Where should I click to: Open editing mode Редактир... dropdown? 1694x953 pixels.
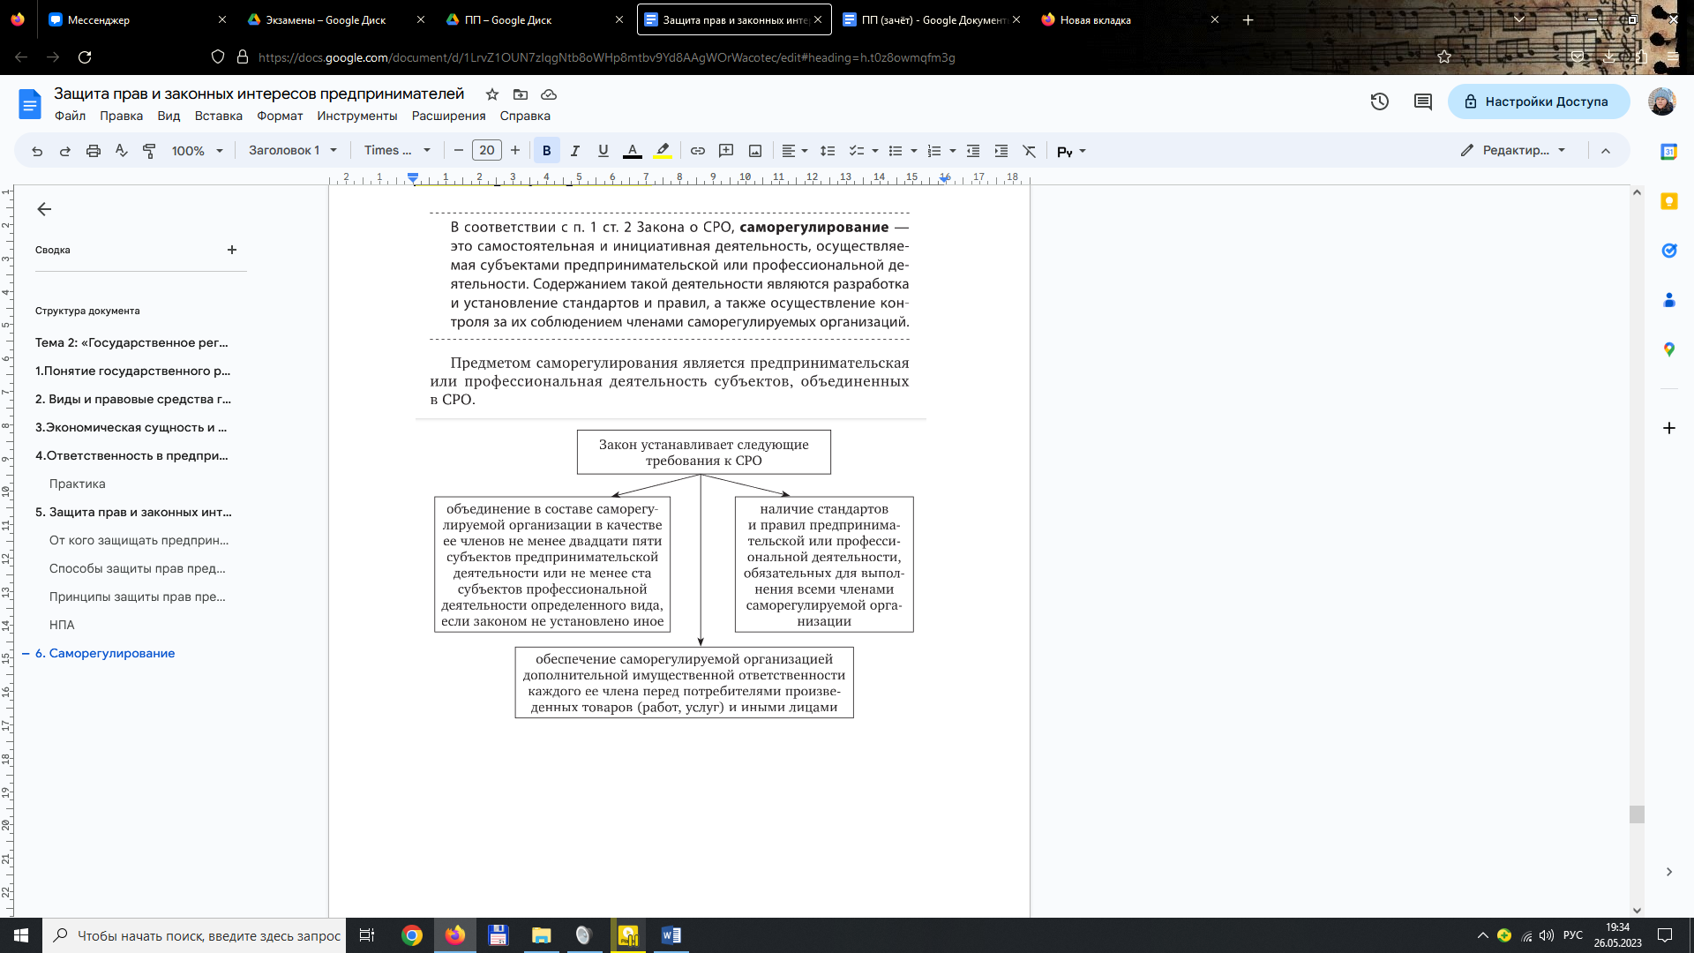pos(1513,151)
